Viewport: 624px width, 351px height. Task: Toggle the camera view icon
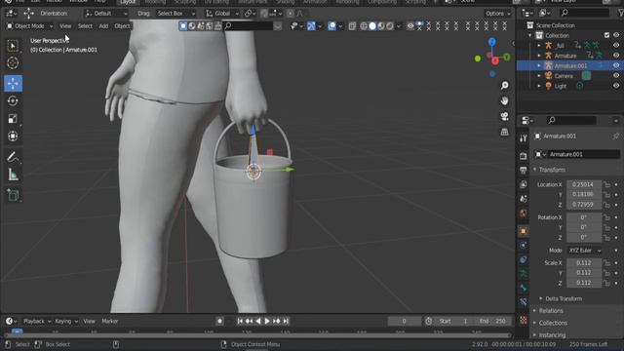coord(505,116)
